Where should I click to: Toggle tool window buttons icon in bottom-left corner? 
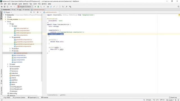click(x=2, y=100)
